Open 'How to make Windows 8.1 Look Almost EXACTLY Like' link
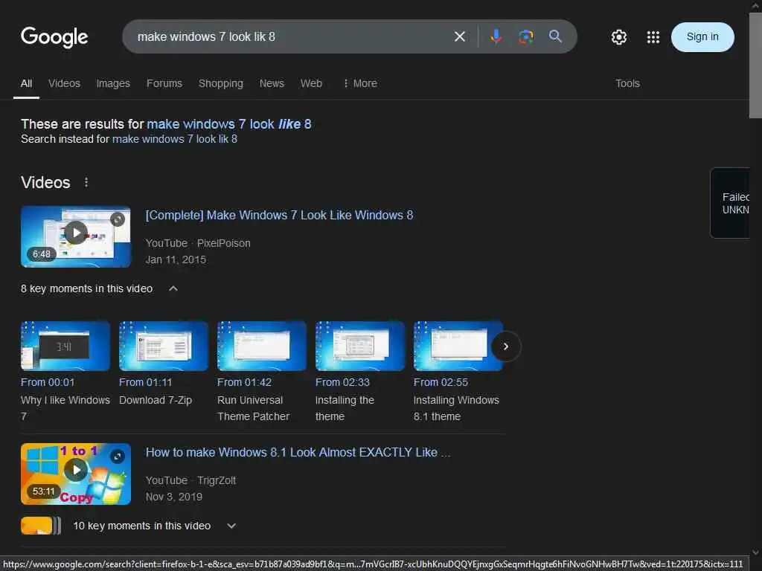Screen dimensions: 762x571 [298, 453]
